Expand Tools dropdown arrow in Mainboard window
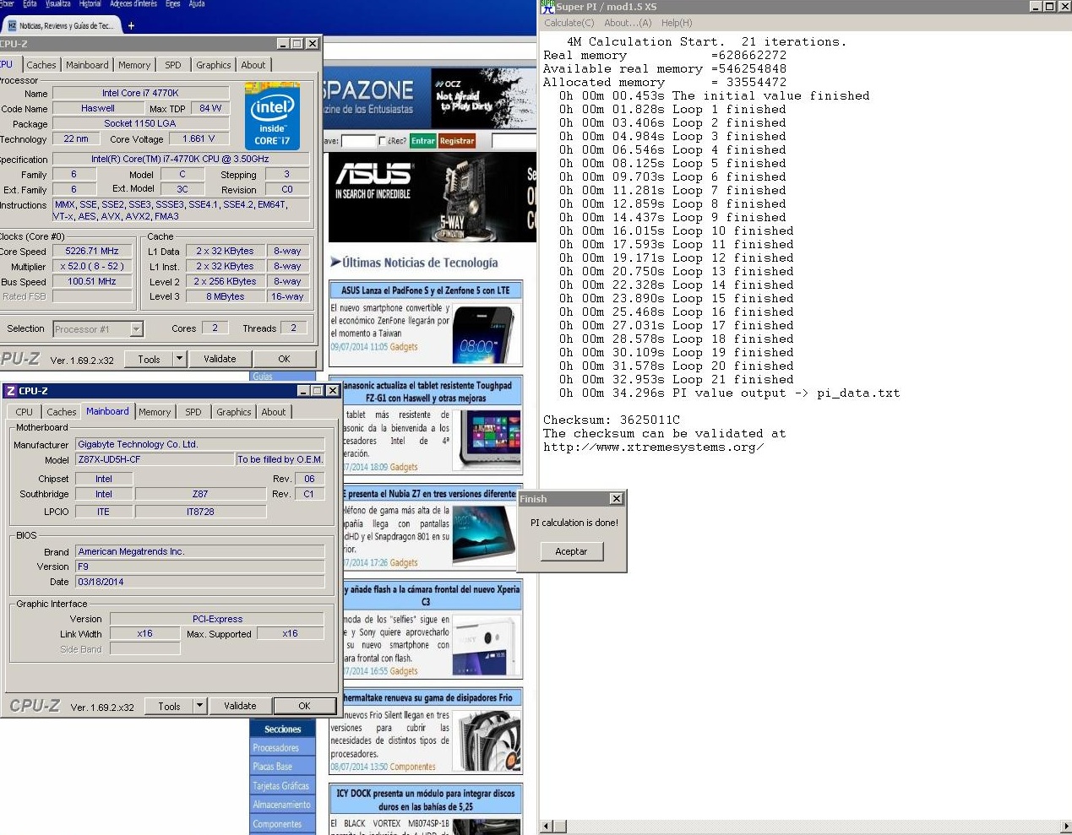 pyautogui.click(x=199, y=706)
